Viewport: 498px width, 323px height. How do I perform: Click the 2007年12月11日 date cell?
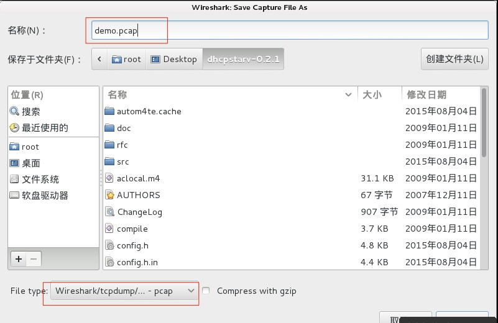[441, 195]
